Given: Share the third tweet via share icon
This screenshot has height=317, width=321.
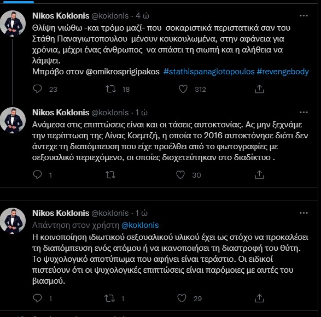Looking at the screenshot, I should pos(259,298).
